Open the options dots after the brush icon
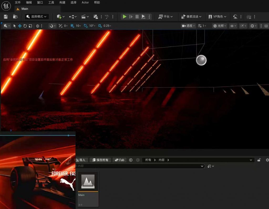Screen dimensions: 269x209 (113, 17)
